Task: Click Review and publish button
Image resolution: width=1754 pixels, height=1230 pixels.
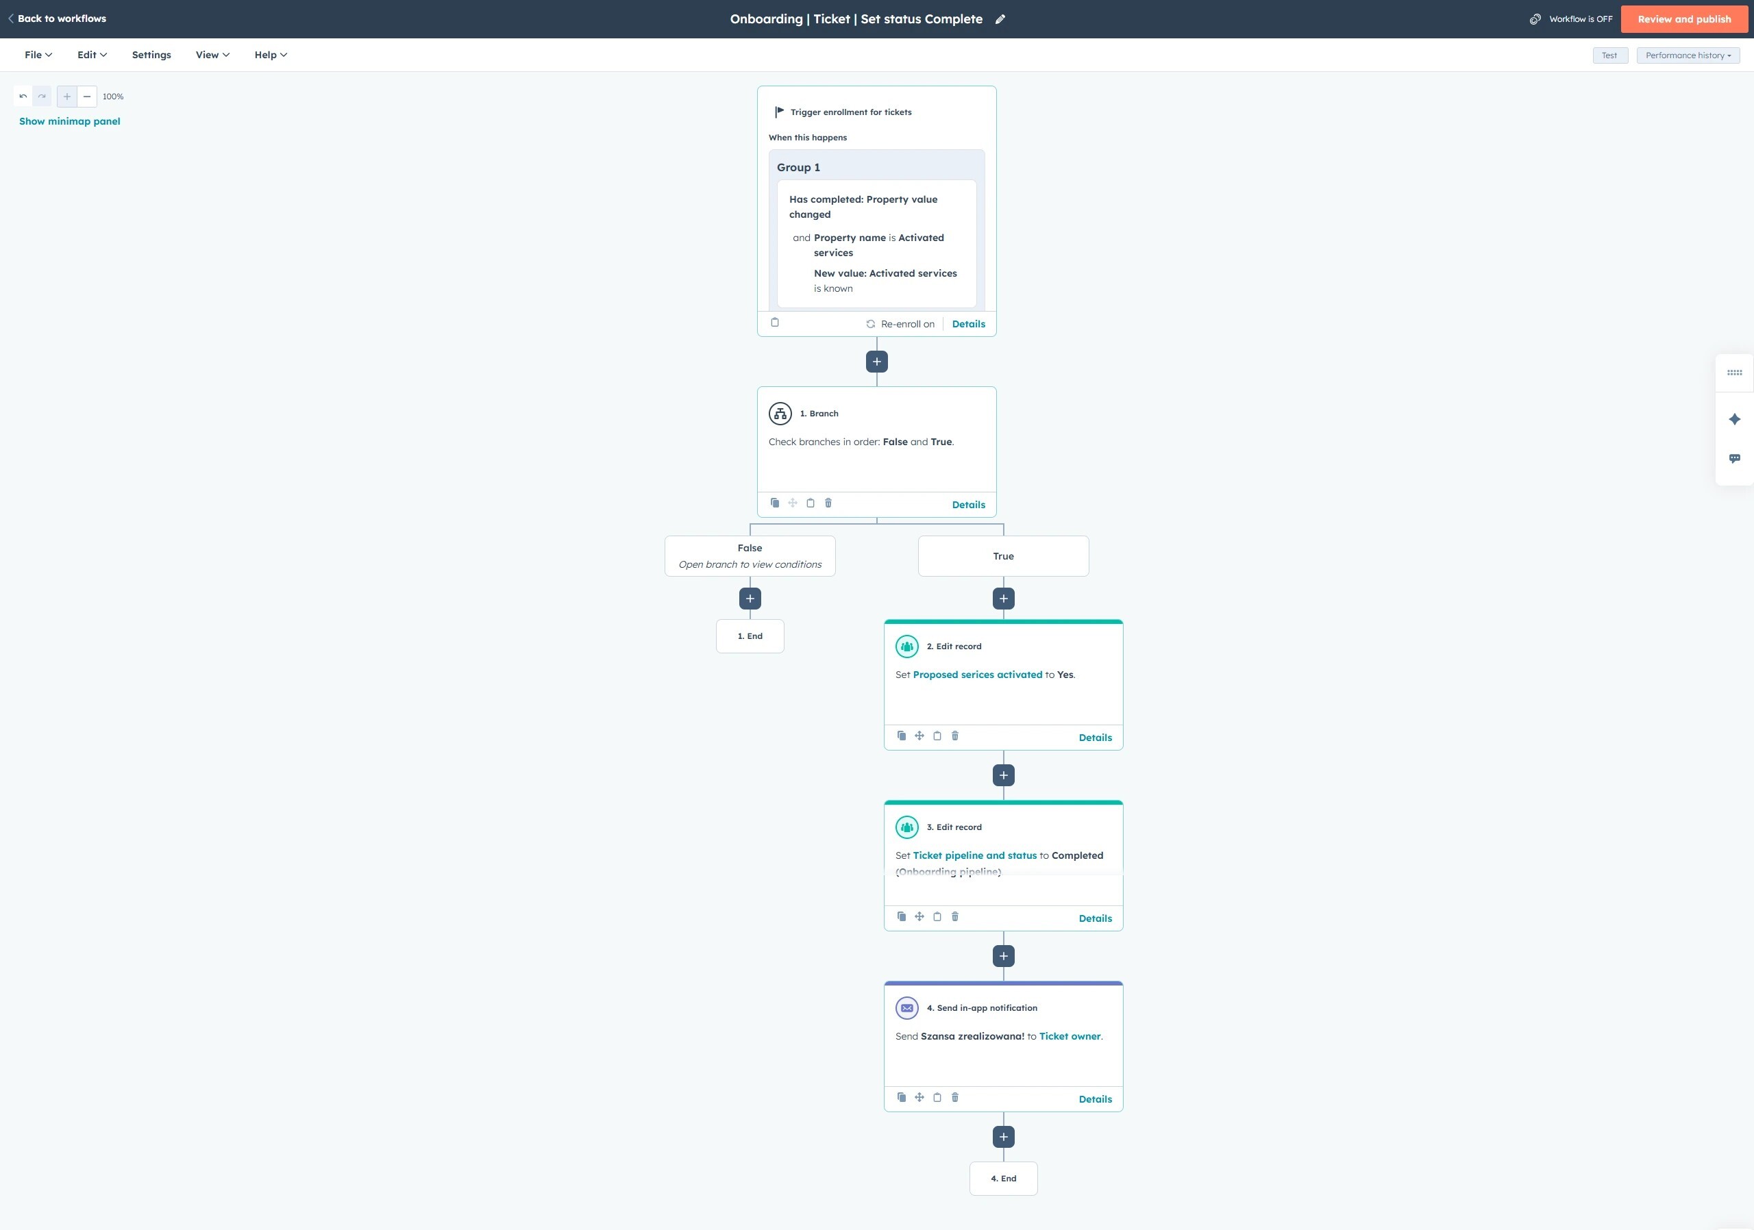Action: [1683, 19]
